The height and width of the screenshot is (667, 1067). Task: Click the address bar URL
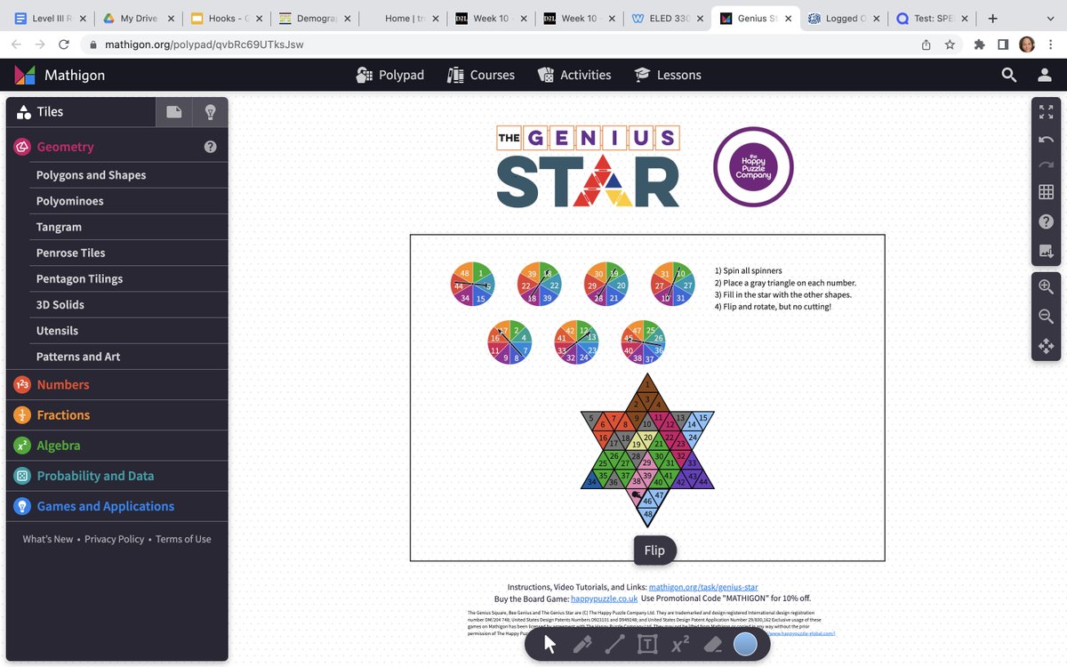205,44
